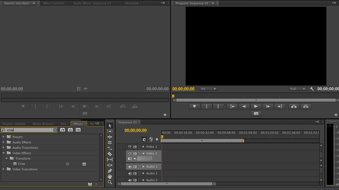Screen dimensions: 339x190
Task: Filter Effects by 32-bit color icon
Action: pyautogui.click(x=70, y=130)
